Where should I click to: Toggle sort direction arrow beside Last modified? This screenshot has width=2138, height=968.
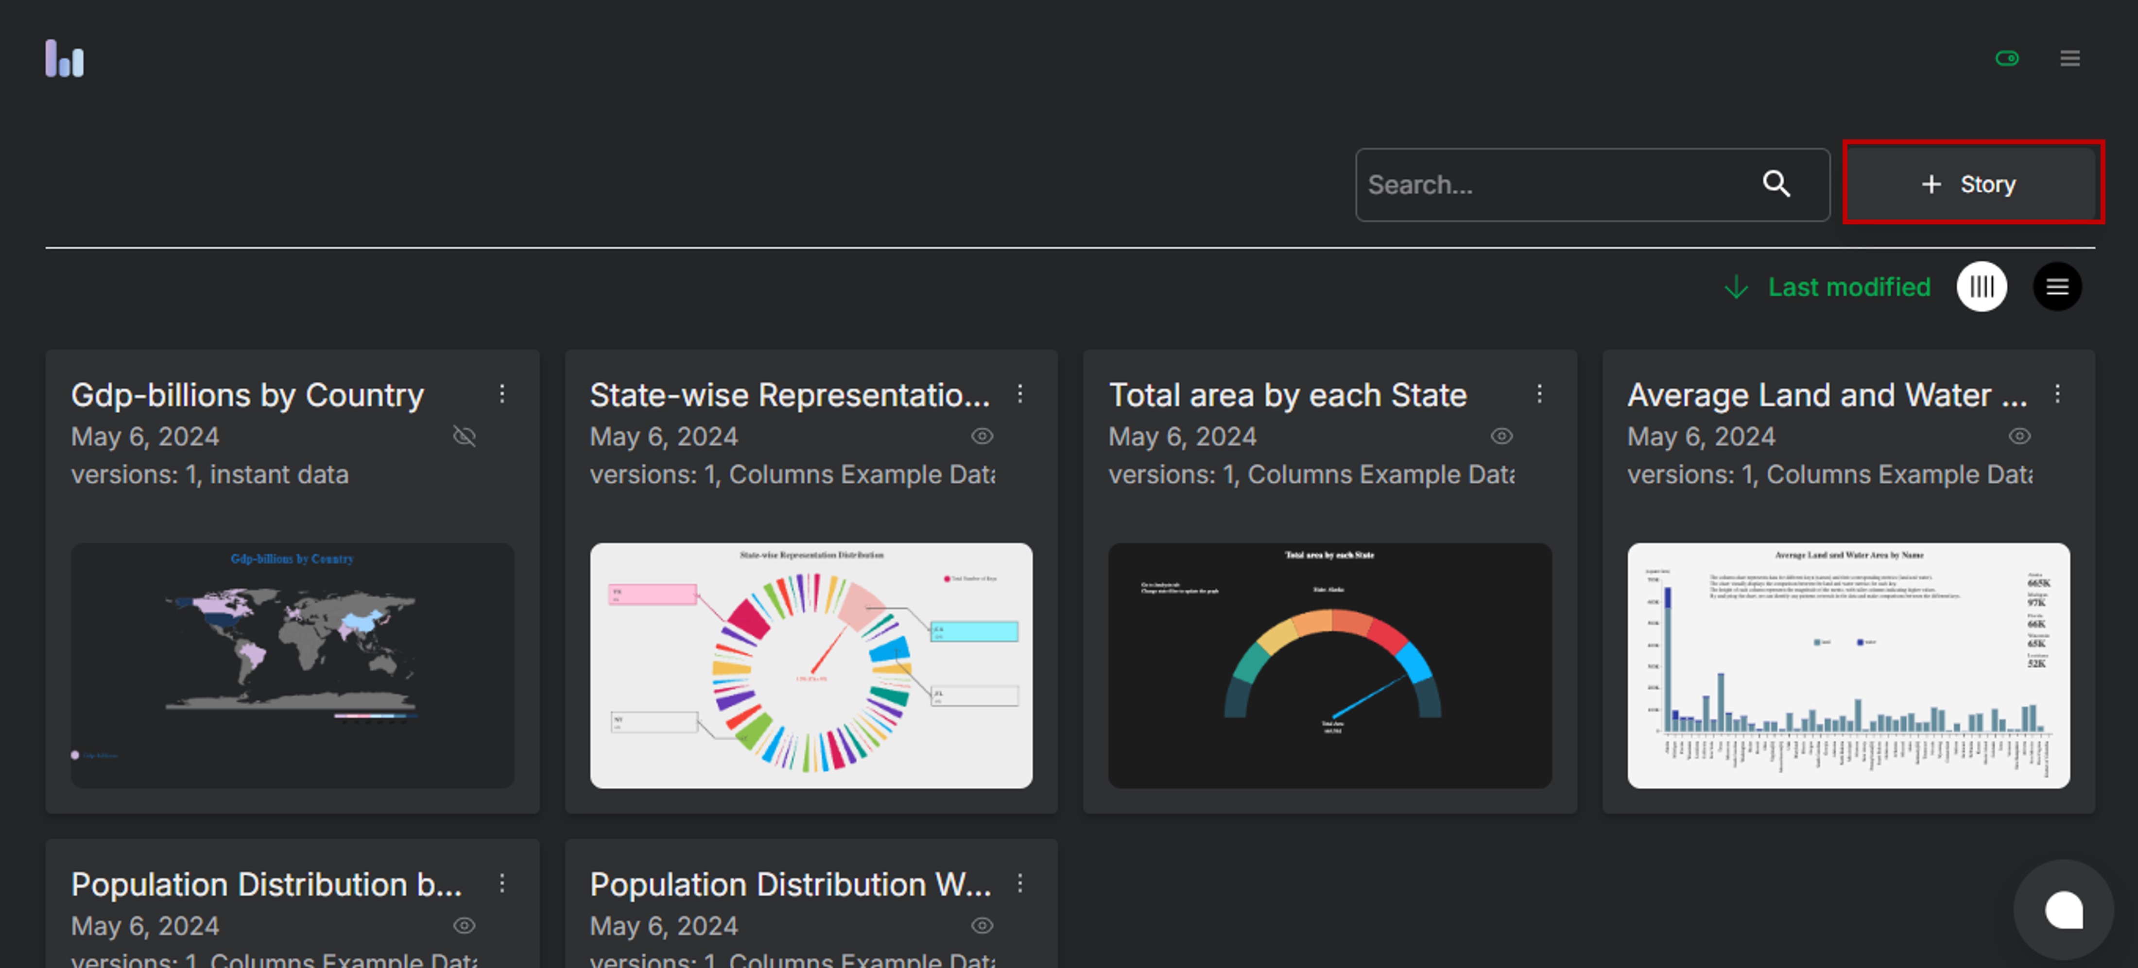pos(1736,287)
